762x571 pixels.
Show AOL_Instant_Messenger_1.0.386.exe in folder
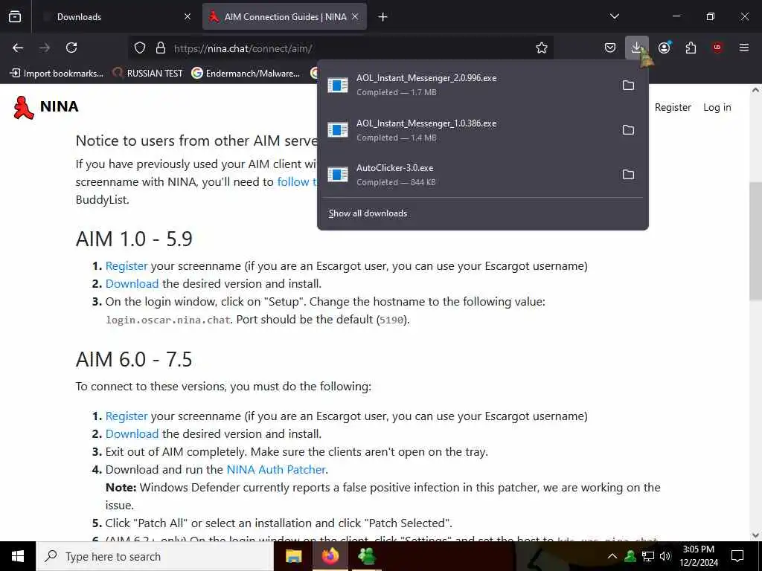pyautogui.click(x=628, y=129)
